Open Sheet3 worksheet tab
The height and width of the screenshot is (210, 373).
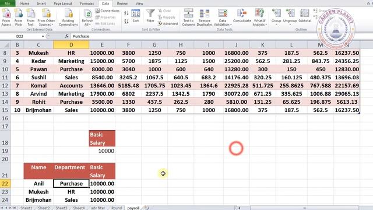click(61, 208)
